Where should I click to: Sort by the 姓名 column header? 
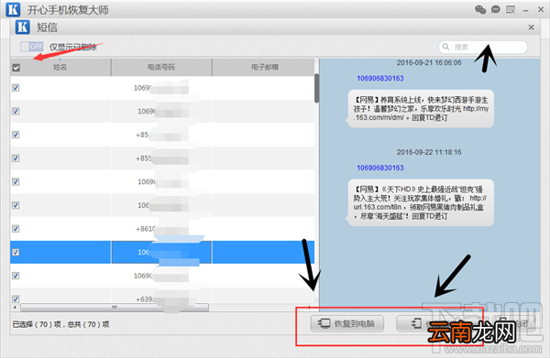click(x=60, y=67)
